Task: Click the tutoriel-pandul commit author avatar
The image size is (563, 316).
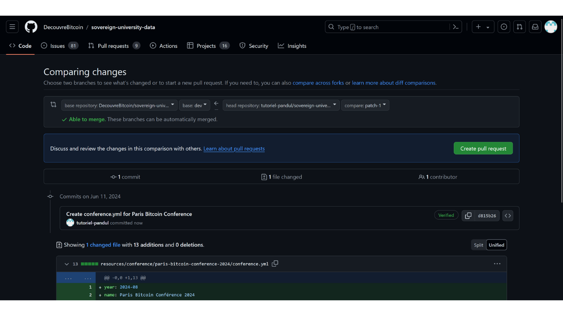Action: (70, 223)
